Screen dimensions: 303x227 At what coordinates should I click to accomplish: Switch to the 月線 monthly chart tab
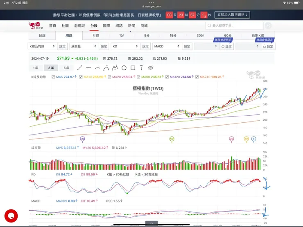pyautogui.click(x=95, y=36)
